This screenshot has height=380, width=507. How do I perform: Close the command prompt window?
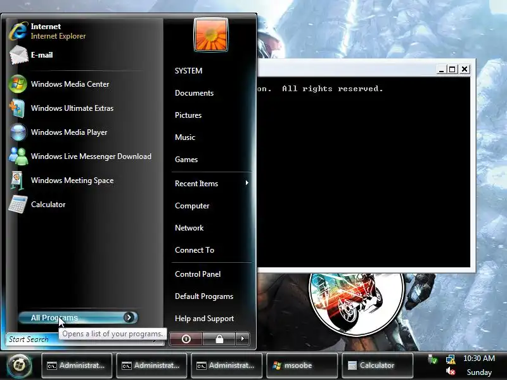coord(465,69)
